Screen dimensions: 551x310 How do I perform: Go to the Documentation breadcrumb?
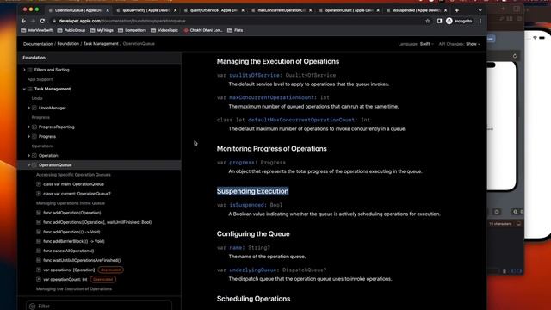pos(38,44)
